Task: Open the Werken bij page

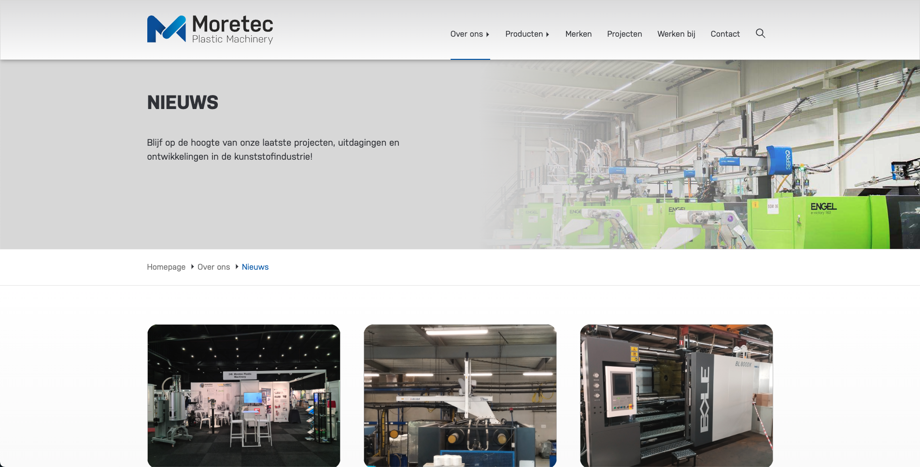Action: 676,34
